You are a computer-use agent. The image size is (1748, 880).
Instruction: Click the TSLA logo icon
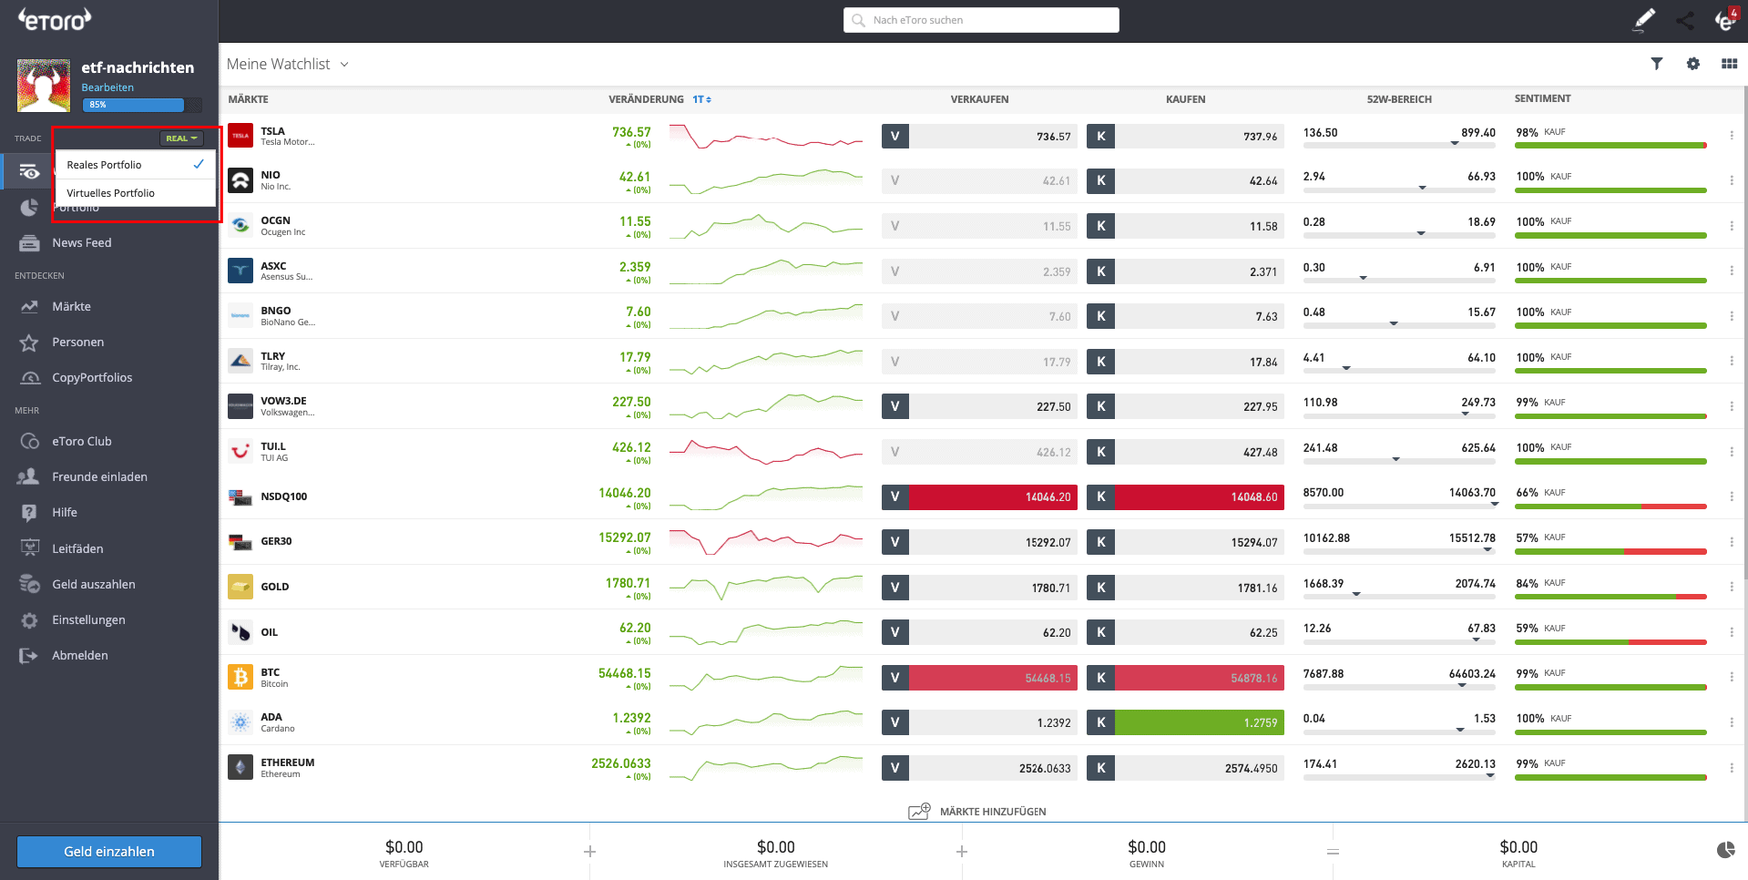(240, 136)
